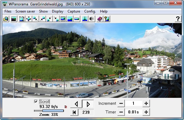Click the Timer value field showing 0.01s
The width and height of the screenshot is (184, 120).
pyautogui.click(x=134, y=112)
